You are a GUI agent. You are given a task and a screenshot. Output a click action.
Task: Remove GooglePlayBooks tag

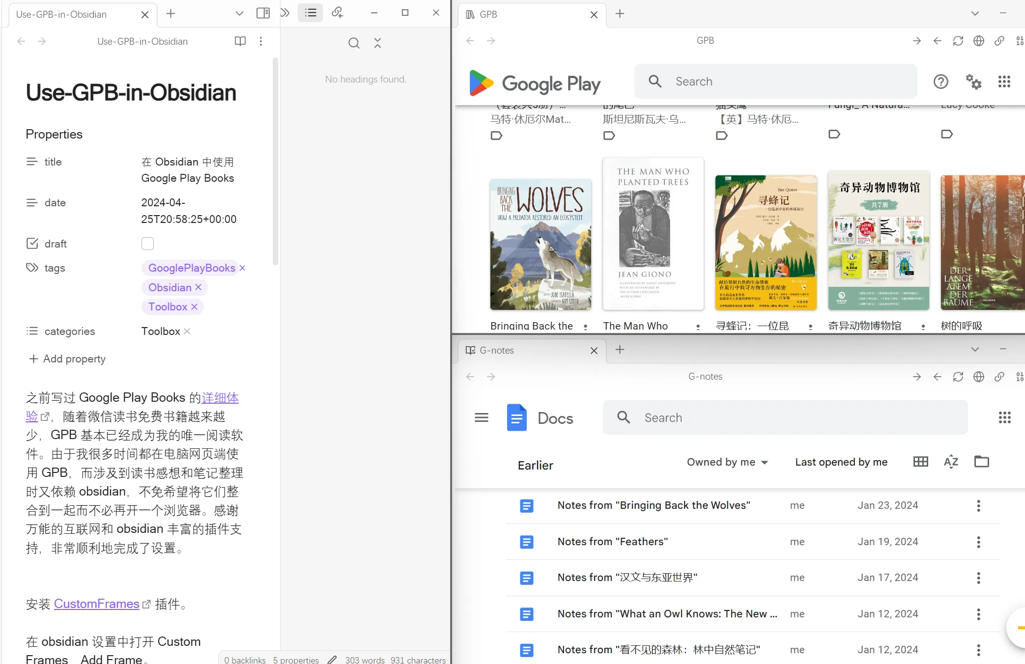(x=242, y=268)
